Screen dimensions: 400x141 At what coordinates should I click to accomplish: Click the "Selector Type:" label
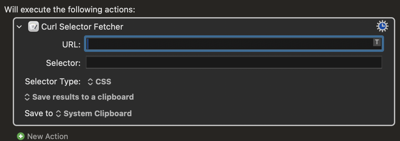coord(53,81)
